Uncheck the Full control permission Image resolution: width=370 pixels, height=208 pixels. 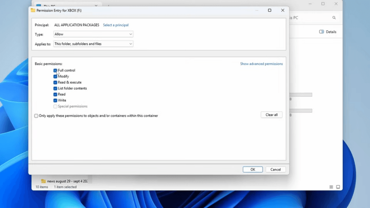click(x=55, y=70)
